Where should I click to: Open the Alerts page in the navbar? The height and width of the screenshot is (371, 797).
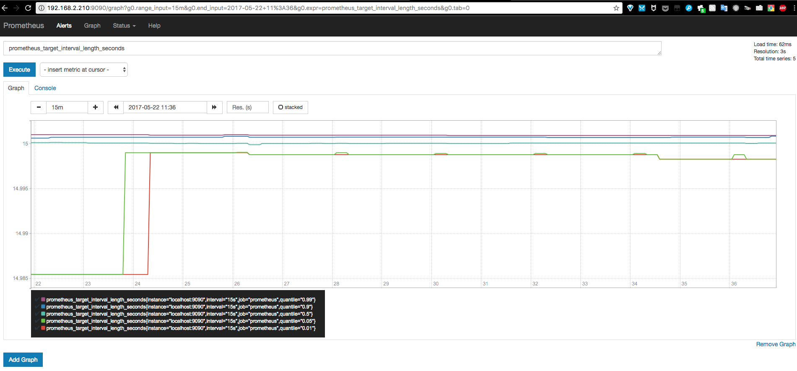[x=64, y=26]
